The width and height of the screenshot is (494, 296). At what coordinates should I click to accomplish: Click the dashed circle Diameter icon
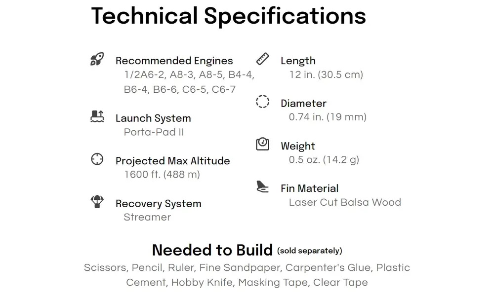pyautogui.click(x=262, y=102)
